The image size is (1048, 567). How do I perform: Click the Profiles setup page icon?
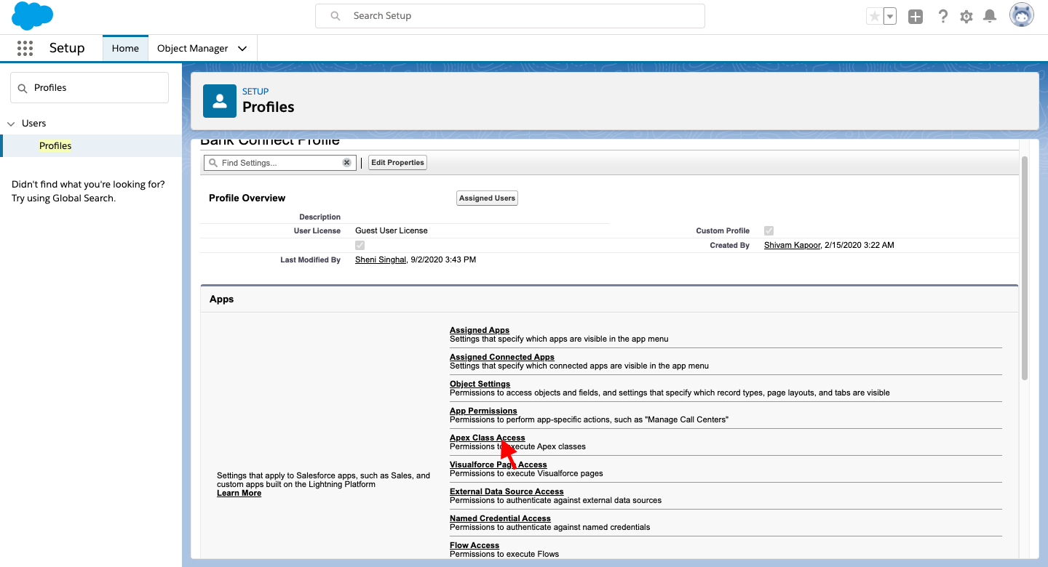pyautogui.click(x=220, y=101)
